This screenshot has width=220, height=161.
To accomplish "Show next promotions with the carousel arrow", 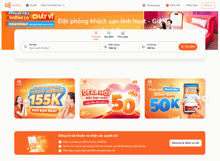I will pos(205,98).
